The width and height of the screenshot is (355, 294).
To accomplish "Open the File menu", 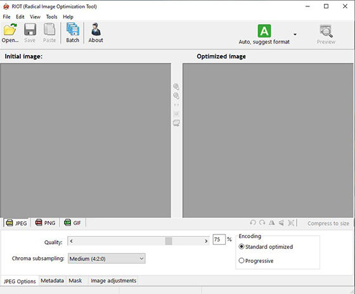I will [6, 16].
